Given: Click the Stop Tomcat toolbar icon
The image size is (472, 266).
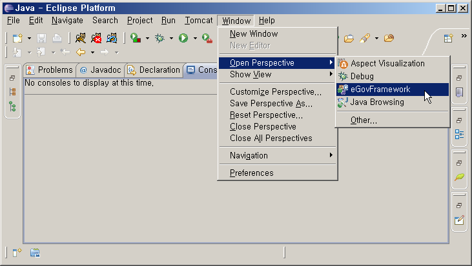Looking at the screenshot, I should click(x=96, y=39).
